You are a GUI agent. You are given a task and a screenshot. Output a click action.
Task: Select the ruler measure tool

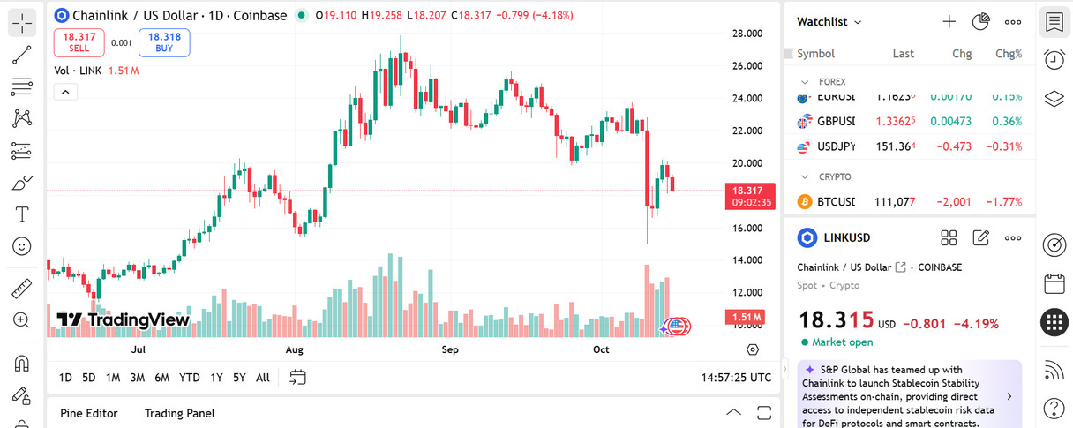click(22, 289)
